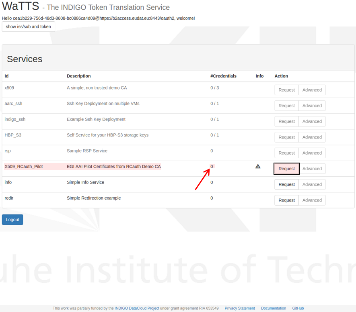Image resolution: width=356 pixels, height=312 pixels.
Task: Open the GitHub link in footer
Action: [x=298, y=308]
